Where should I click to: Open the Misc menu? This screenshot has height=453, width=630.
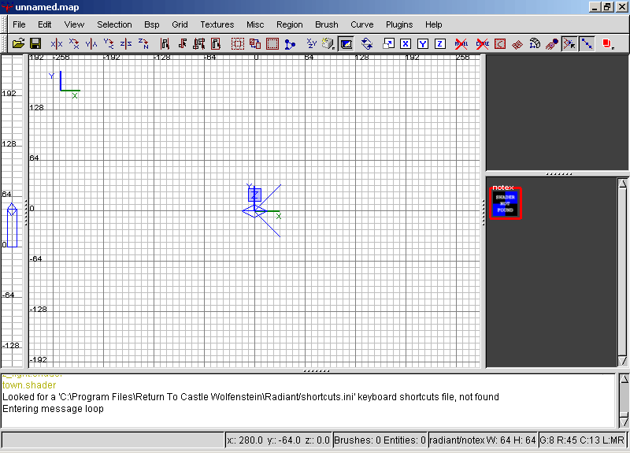click(255, 24)
